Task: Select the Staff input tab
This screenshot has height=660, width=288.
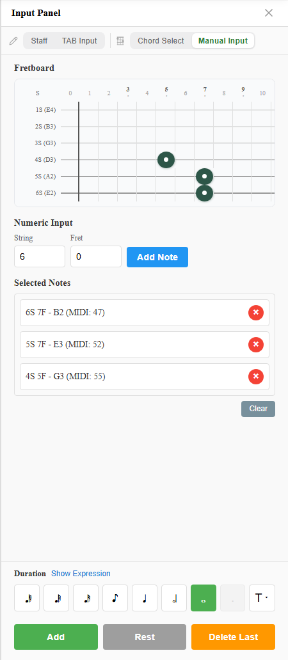Action: (39, 41)
